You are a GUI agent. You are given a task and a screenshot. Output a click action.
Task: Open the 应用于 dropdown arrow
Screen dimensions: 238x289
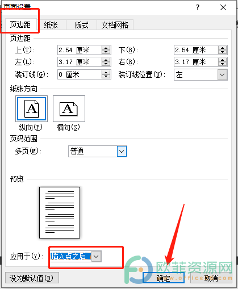[97, 257]
